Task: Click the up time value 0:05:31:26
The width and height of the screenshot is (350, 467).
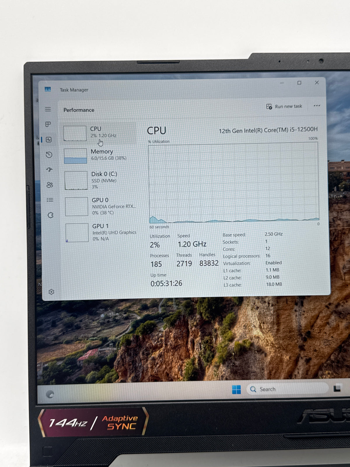Action: coord(166,283)
